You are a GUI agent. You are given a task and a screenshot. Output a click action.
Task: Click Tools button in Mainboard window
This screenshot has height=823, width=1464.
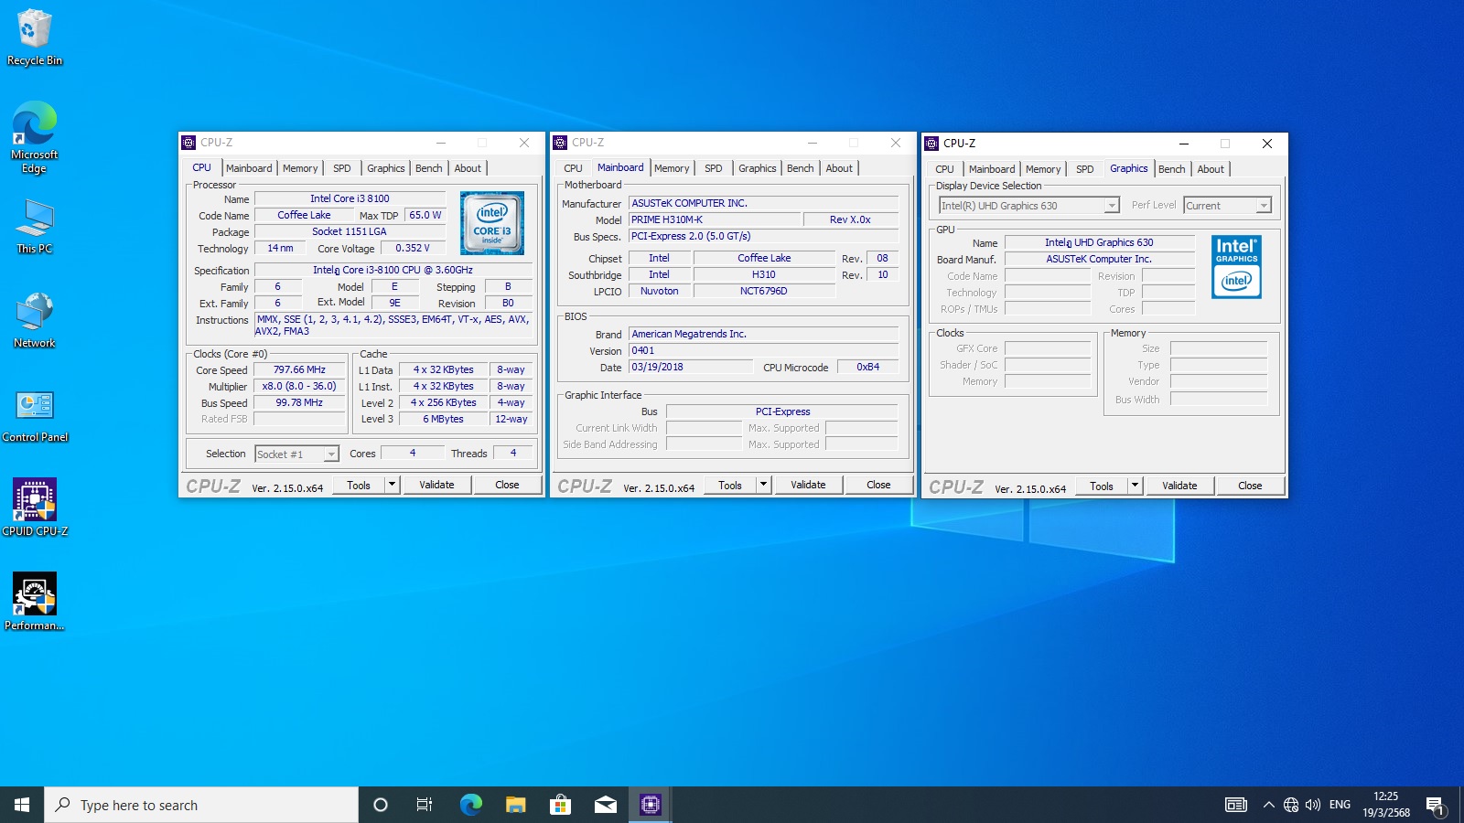730,485
